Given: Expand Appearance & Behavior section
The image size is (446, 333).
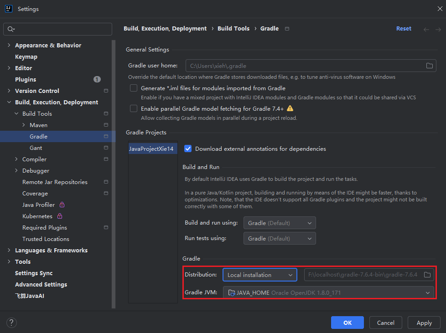Looking at the screenshot, I should (x=9, y=45).
